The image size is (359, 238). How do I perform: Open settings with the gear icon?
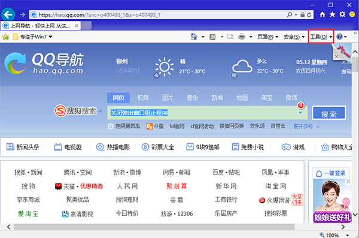(x=342, y=14)
